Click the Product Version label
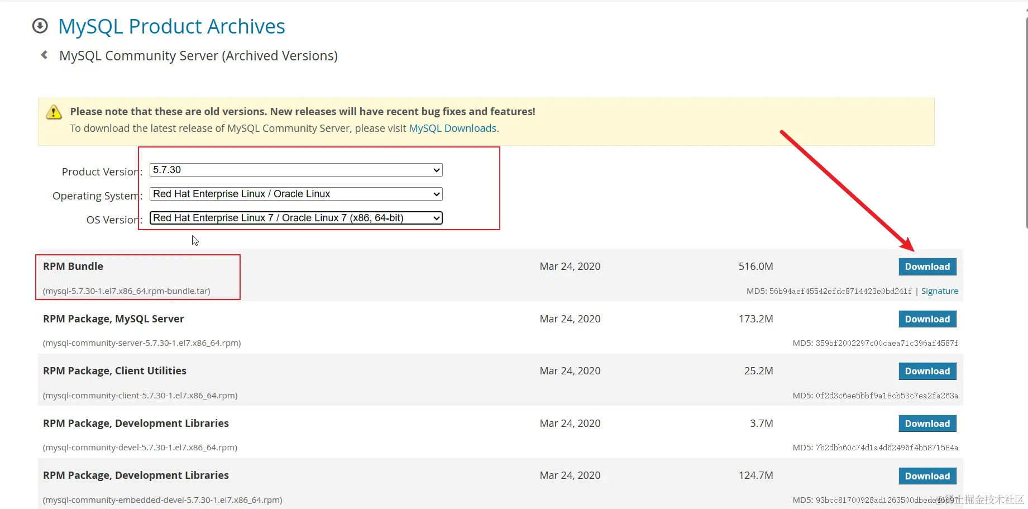 tap(102, 172)
